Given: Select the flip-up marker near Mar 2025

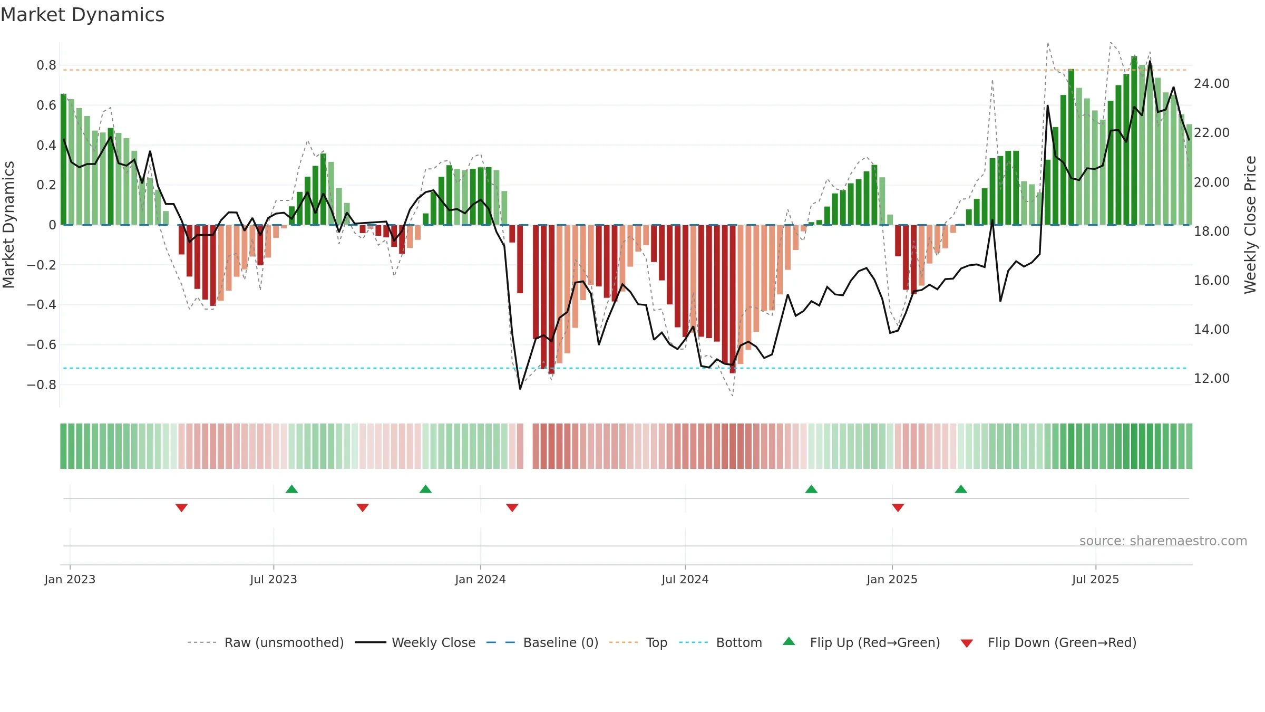Looking at the screenshot, I should [x=961, y=489].
